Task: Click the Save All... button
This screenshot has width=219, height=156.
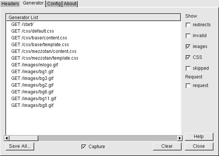Action: (x=20, y=146)
